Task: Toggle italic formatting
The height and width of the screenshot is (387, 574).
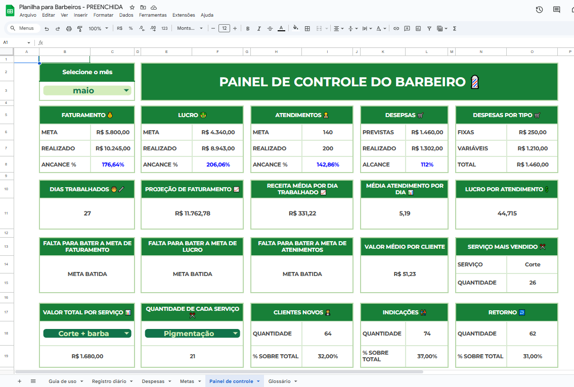Action: [x=258, y=29]
